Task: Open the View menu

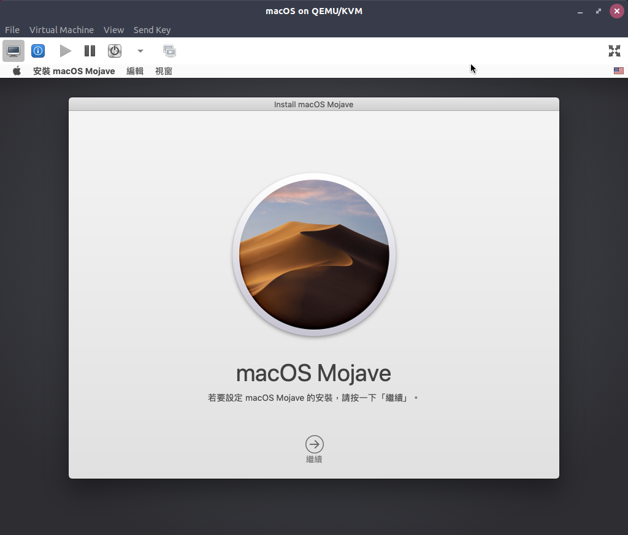Action: (113, 30)
